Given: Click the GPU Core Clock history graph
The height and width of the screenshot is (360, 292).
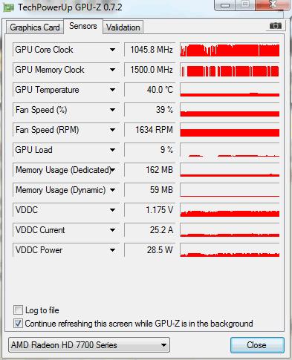Looking at the screenshot, I should click(230, 50).
